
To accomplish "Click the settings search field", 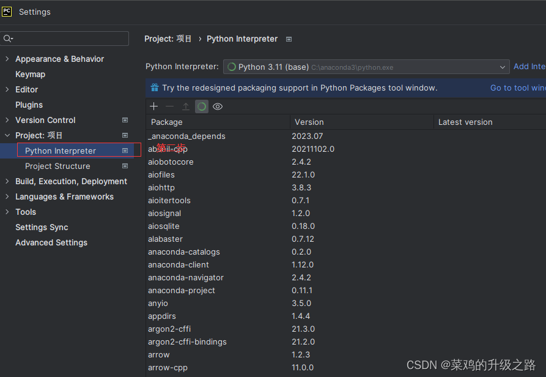I will point(65,39).
